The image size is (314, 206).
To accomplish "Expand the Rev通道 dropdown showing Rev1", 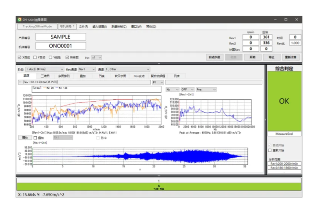I will pyautogui.click(x=86, y=69).
